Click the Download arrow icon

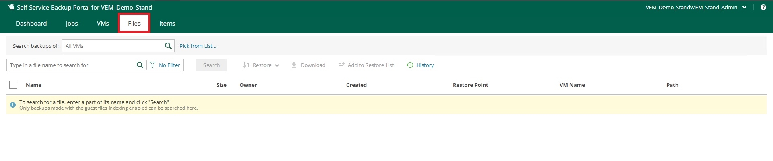[x=294, y=65]
